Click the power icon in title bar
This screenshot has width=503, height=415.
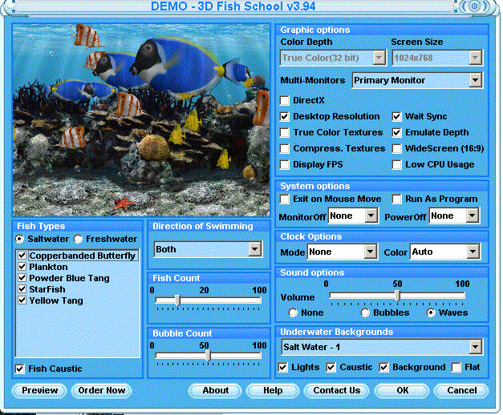476,6
